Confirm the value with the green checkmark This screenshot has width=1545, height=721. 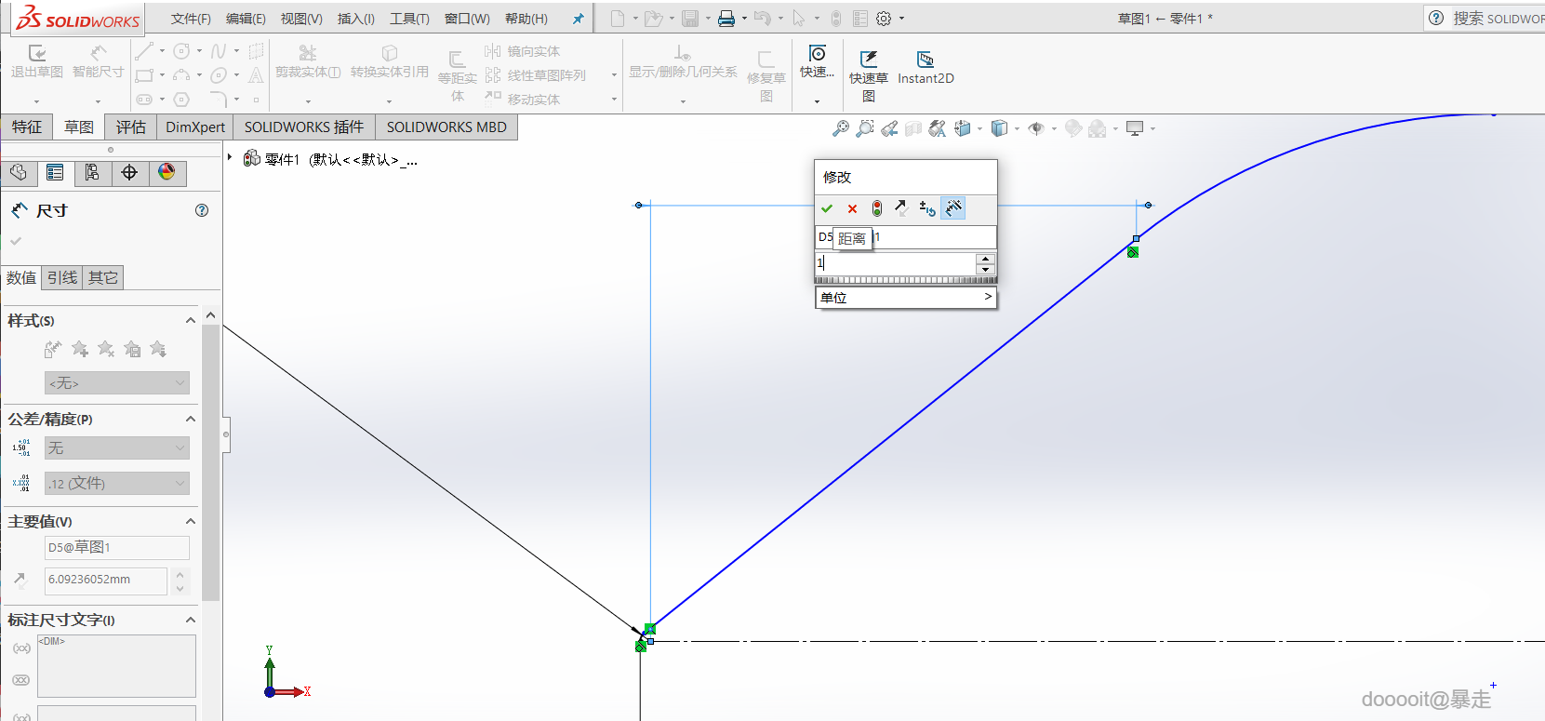(827, 208)
